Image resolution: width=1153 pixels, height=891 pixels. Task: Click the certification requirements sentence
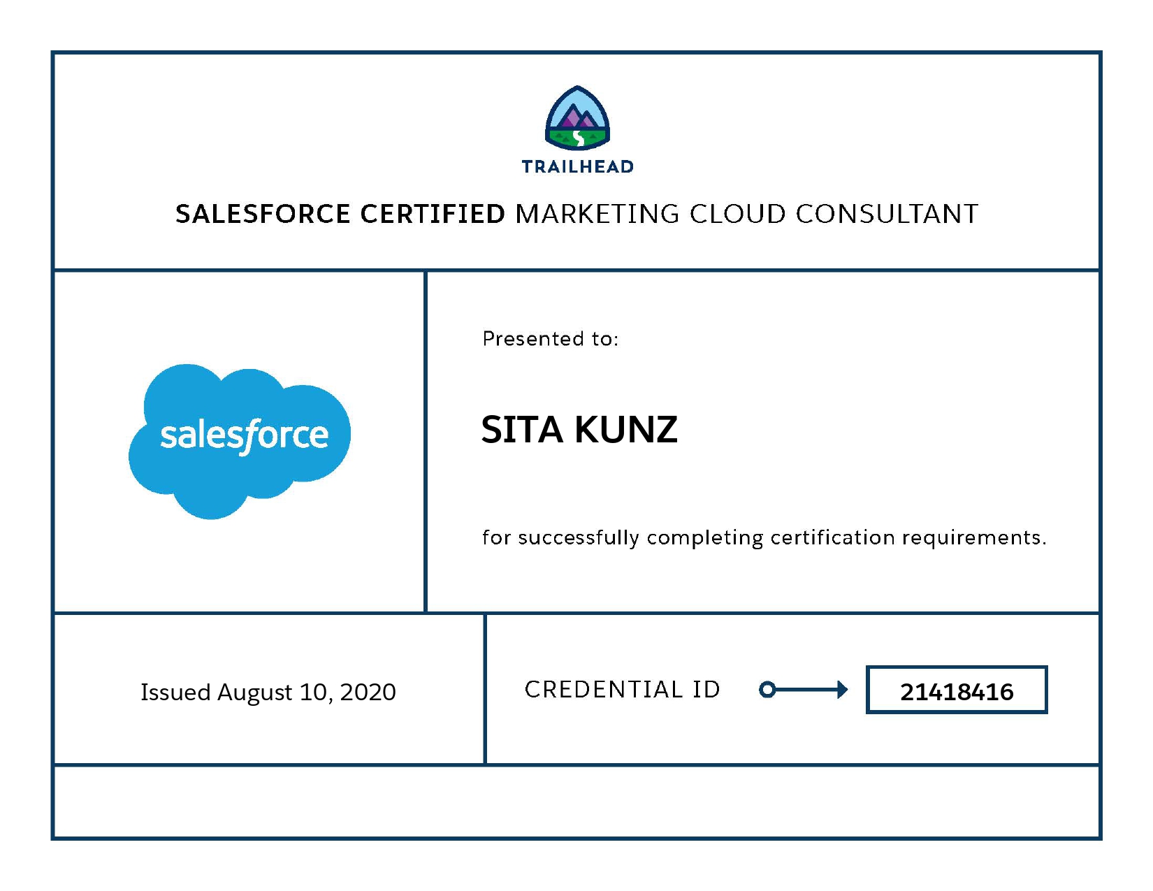[x=764, y=537]
